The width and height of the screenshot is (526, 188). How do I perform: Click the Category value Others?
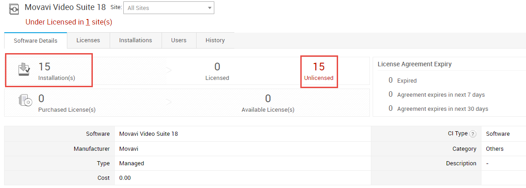point(495,149)
